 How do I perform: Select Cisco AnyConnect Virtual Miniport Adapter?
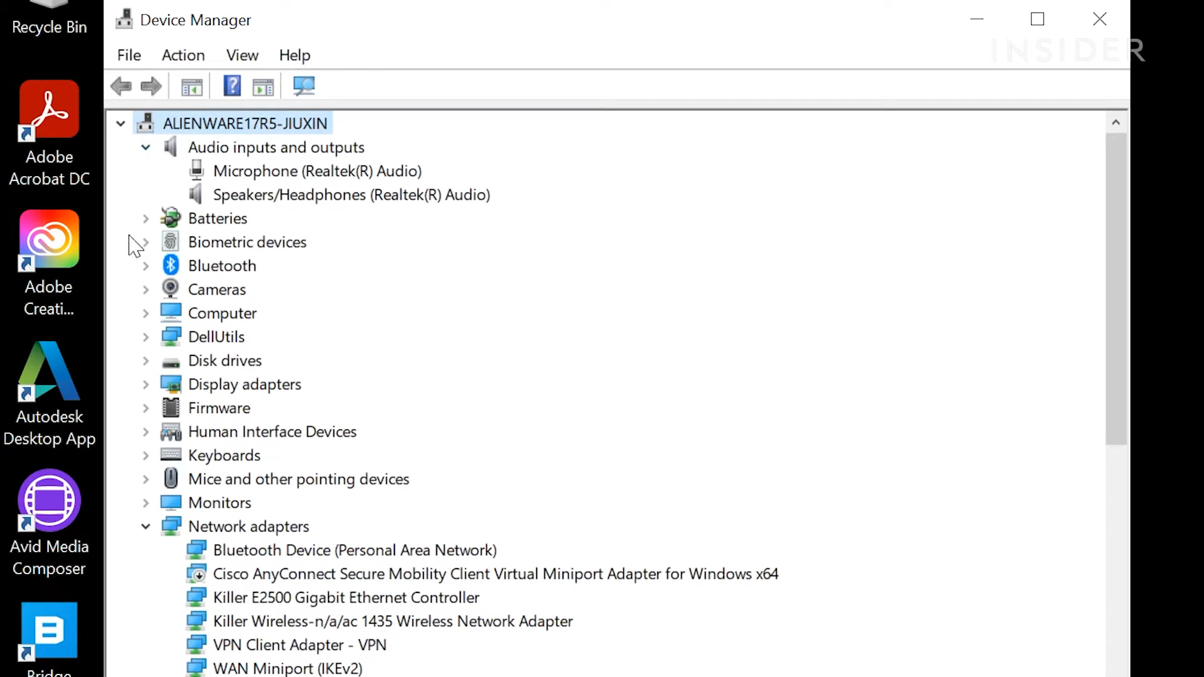(495, 573)
